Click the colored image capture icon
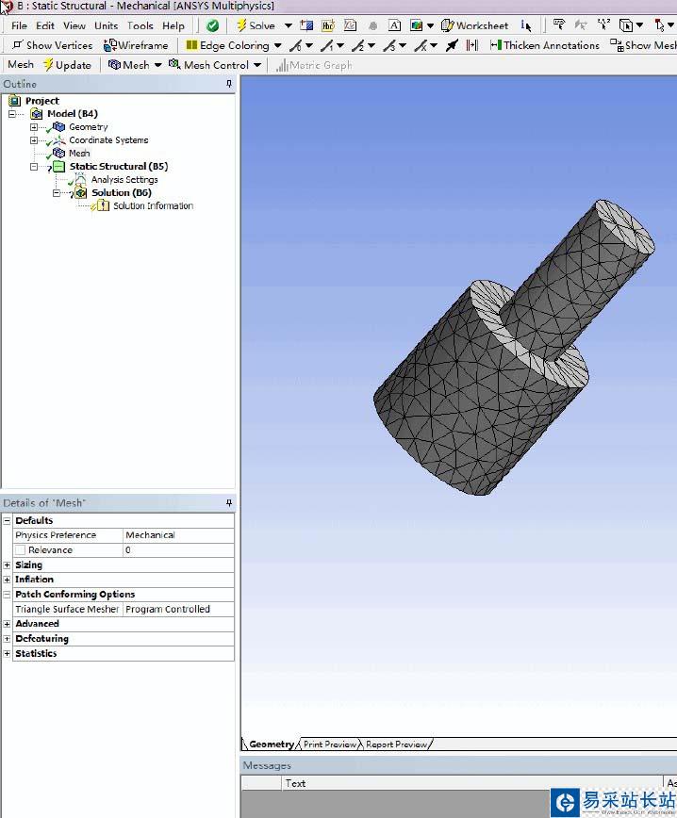Image resolution: width=677 pixels, height=818 pixels. (x=416, y=25)
